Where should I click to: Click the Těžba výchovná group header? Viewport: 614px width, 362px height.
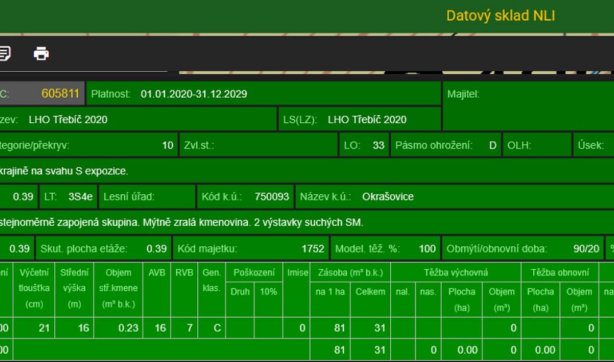tap(456, 273)
